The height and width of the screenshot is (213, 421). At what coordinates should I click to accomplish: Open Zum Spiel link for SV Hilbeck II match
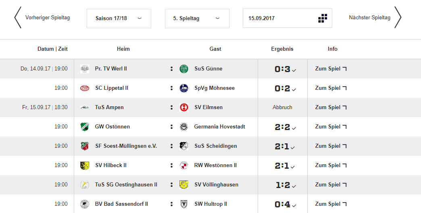pyautogui.click(x=331, y=165)
